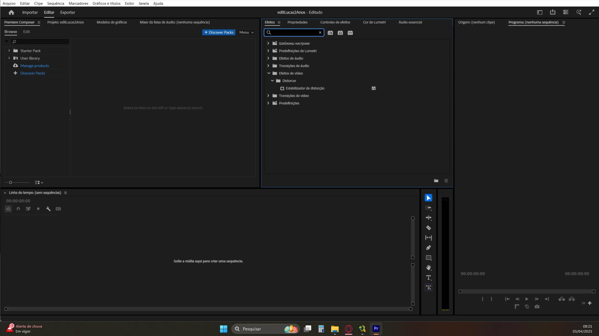Select the Razor tool
This screenshot has width=599, height=336.
tap(428, 228)
